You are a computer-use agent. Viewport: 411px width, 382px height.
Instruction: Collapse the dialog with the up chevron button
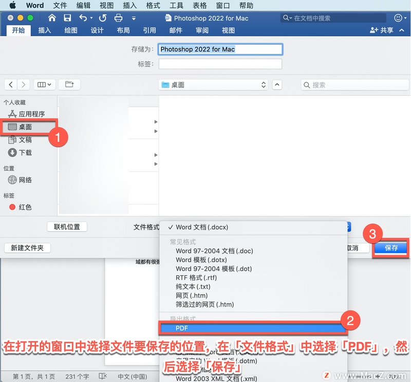277,85
